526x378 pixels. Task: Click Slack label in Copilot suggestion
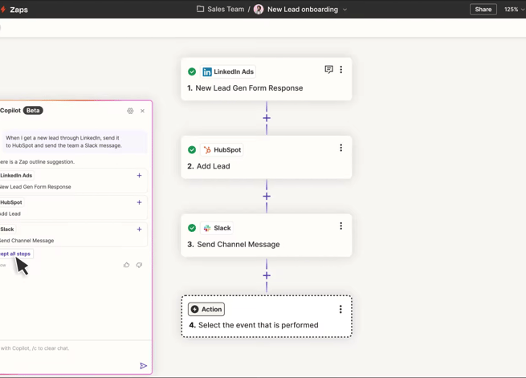(x=7, y=230)
